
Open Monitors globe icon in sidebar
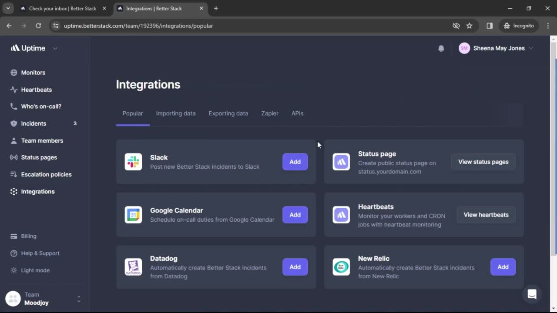(x=14, y=73)
